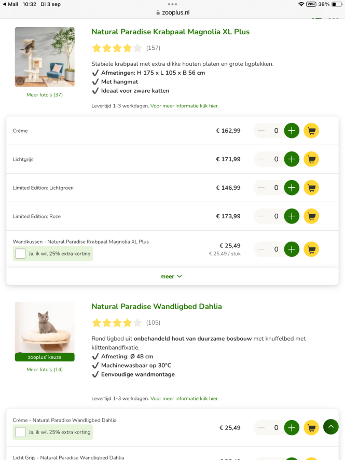Screen dimensions: 345x460
Task: Expand more variants with 'meer'
Action: click(171, 276)
